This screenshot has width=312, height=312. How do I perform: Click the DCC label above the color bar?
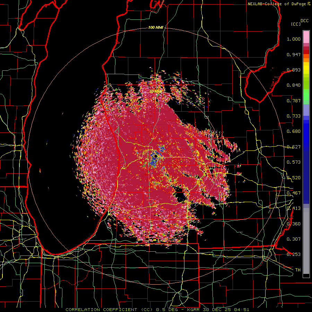point(304,21)
